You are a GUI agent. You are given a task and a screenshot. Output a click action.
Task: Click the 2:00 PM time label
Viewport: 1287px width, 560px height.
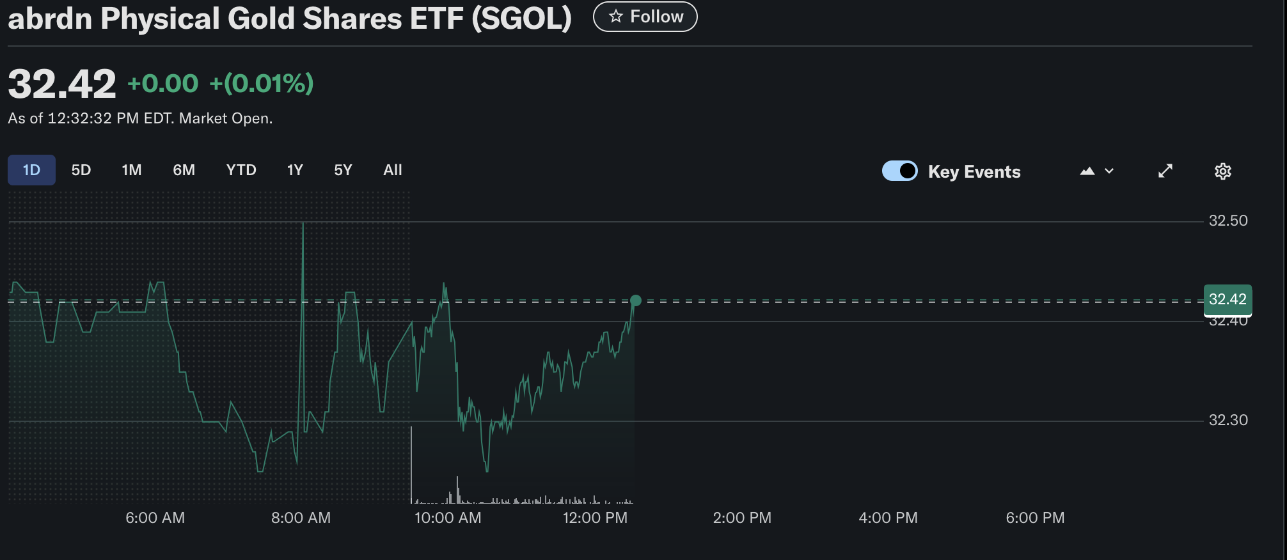[x=742, y=518]
